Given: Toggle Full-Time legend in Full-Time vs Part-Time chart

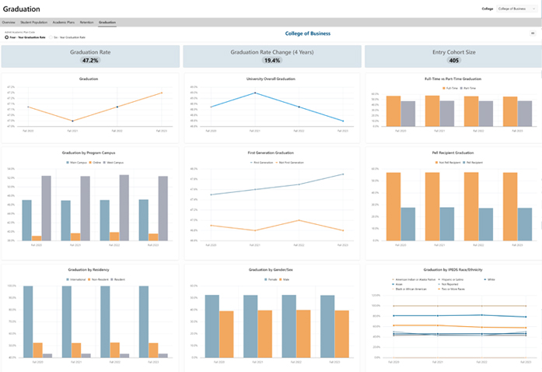Looking at the screenshot, I should pyautogui.click(x=450, y=88).
